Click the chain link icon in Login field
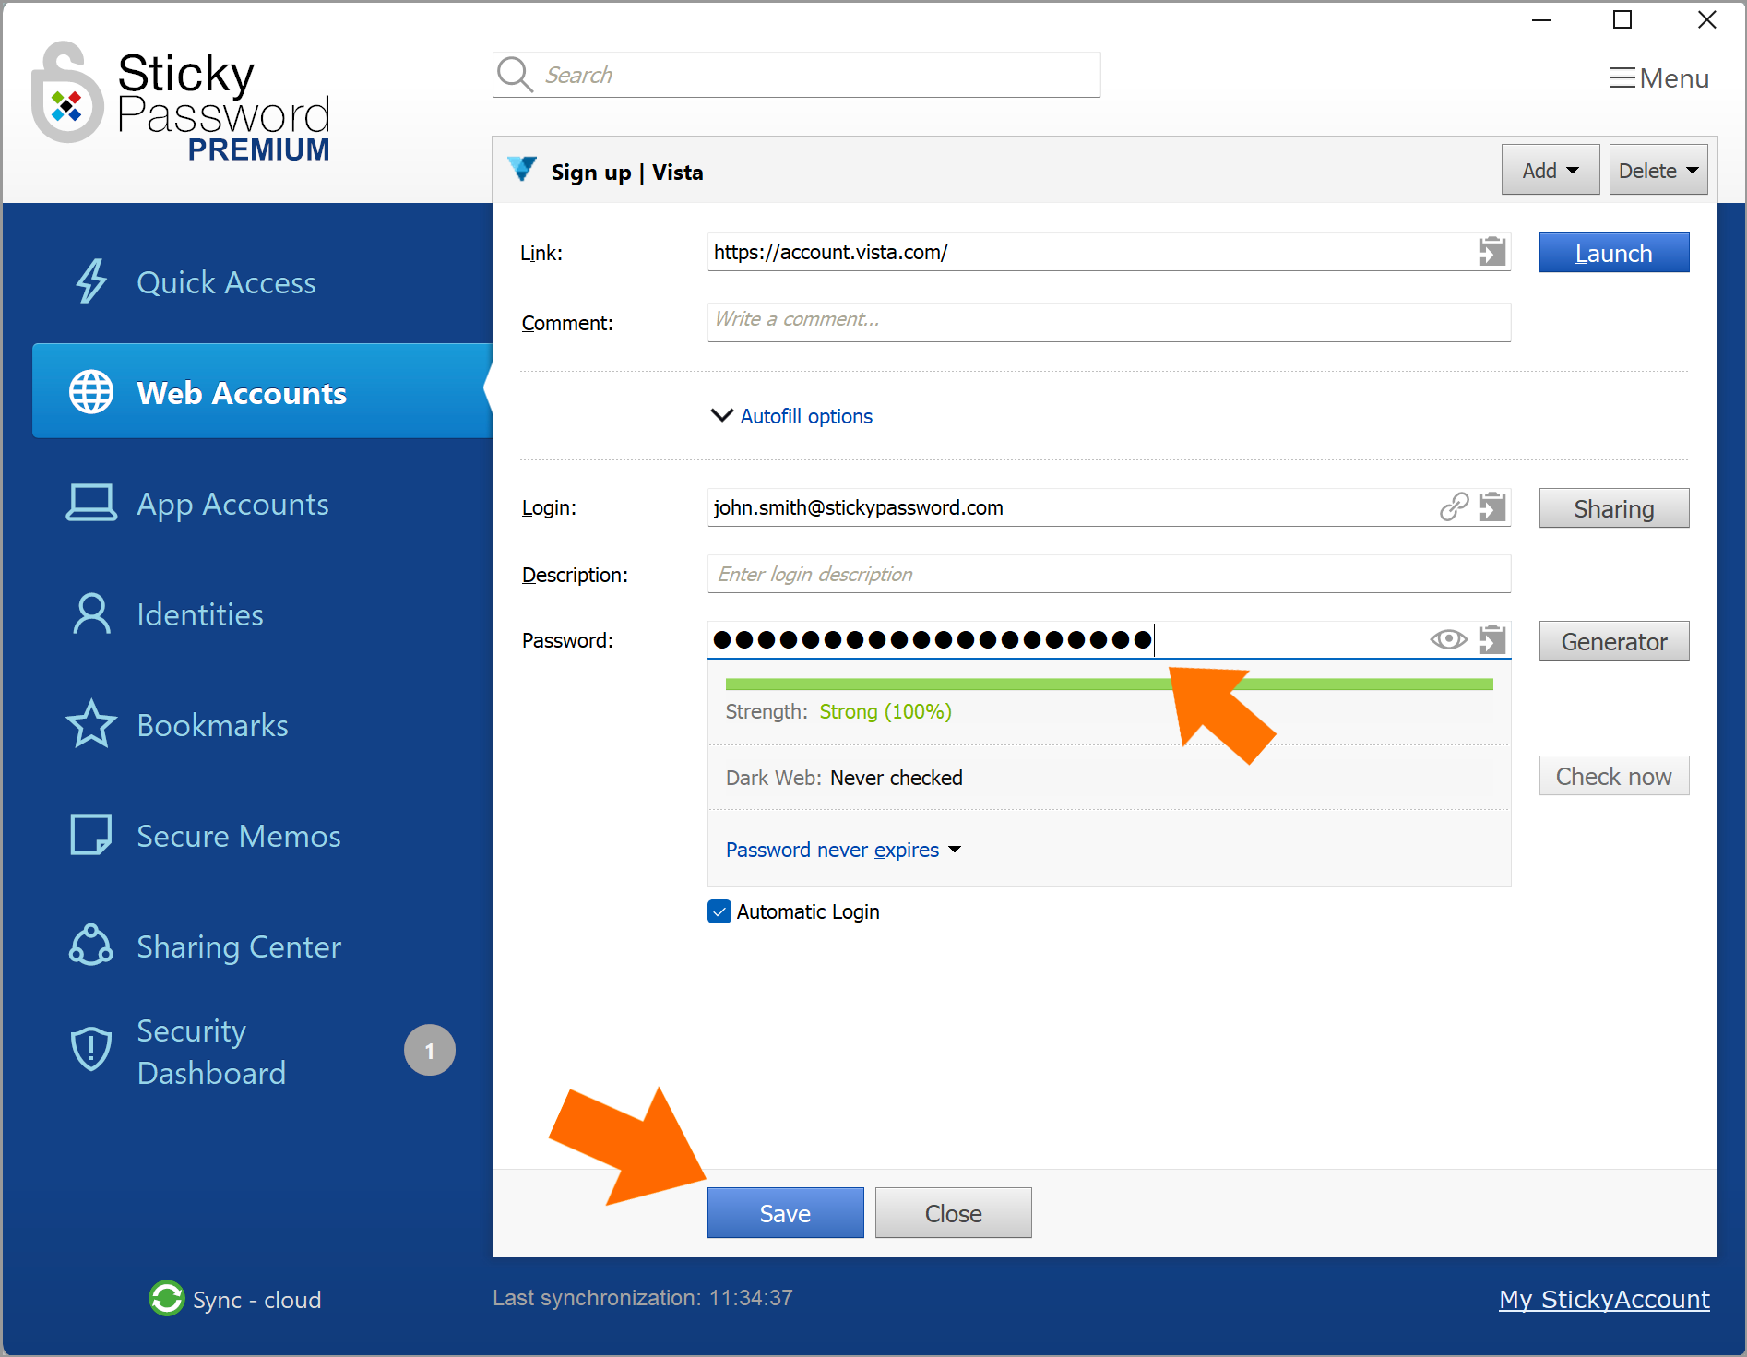Image resolution: width=1747 pixels, height=1357 pixels. [x=1454, y=506]
